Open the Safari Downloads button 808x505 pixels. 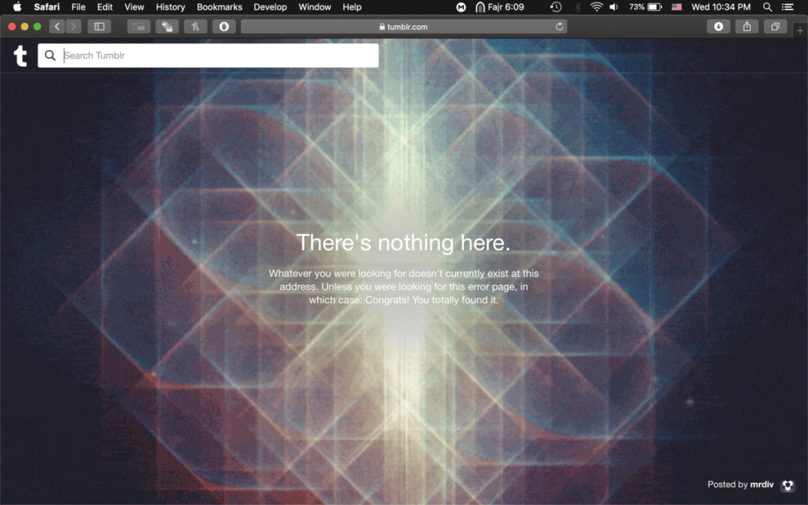[x=718, y=26]
